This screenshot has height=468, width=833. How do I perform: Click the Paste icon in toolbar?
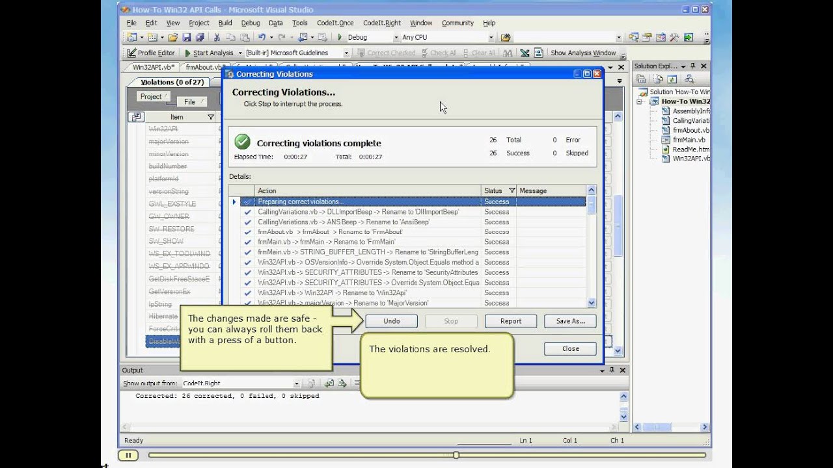point(244,38)
